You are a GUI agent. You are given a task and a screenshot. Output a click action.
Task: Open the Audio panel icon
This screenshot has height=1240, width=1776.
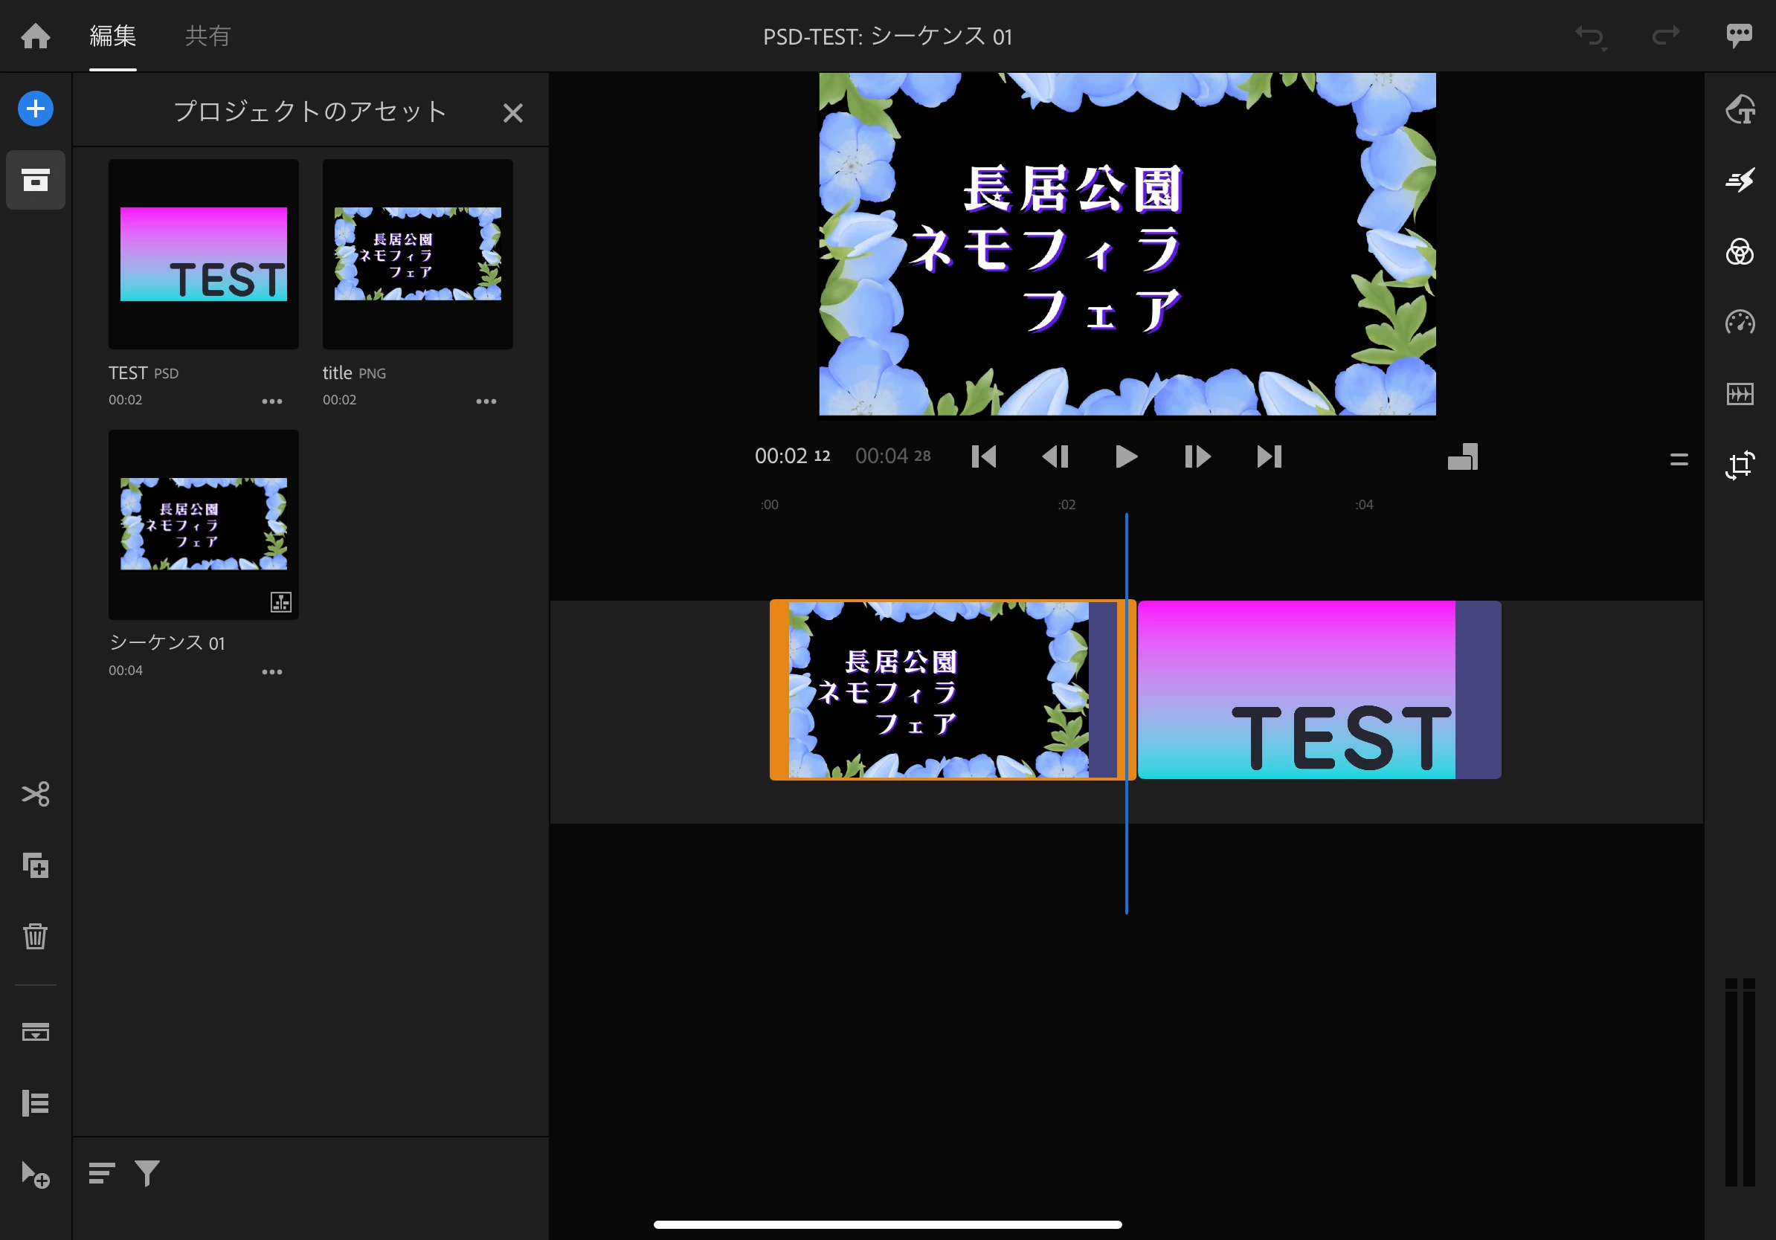point(1740,393)
